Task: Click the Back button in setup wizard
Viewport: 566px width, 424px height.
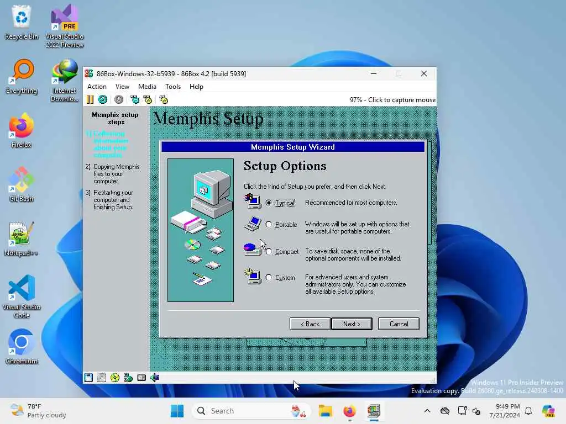Action: click(310, 324)
